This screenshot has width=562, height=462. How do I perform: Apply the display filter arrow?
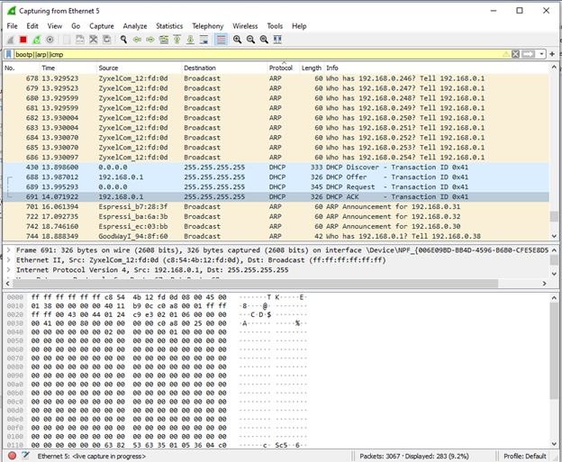(528, 54)
